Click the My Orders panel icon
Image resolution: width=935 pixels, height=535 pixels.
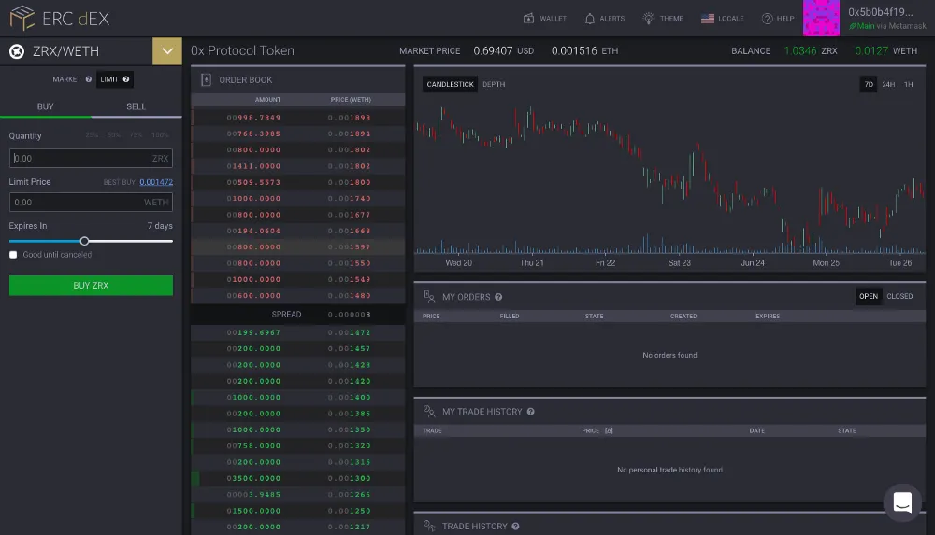coord(429,296)
